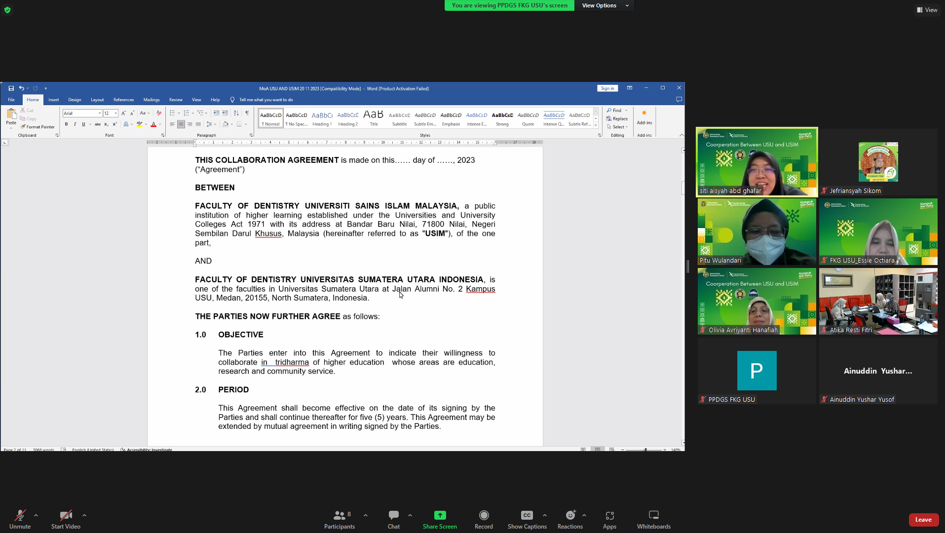Viewport: 945px width, 533px height.
Task: Toggle Underline formatting
Action: click(83, 124)
